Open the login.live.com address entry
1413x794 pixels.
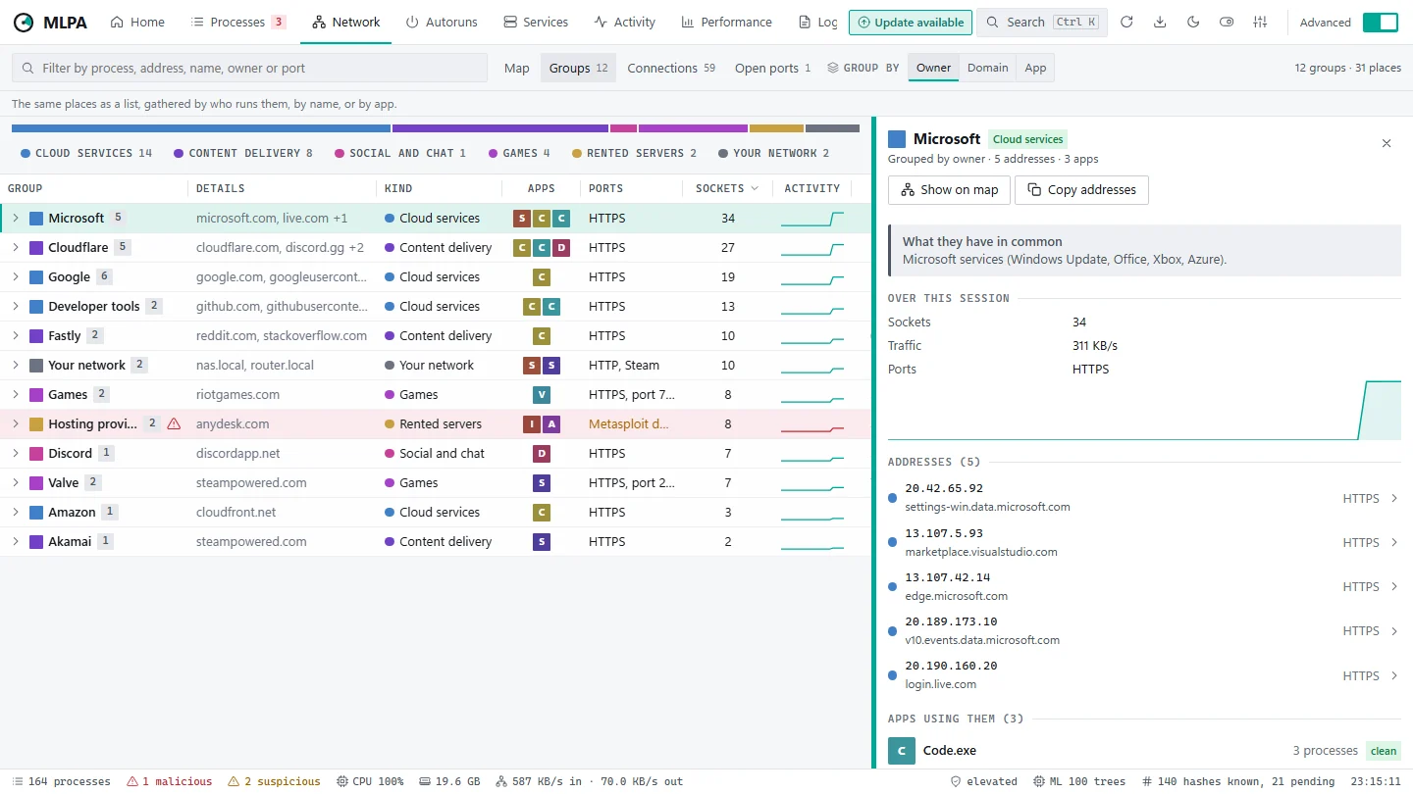[x=1144, y=674]
